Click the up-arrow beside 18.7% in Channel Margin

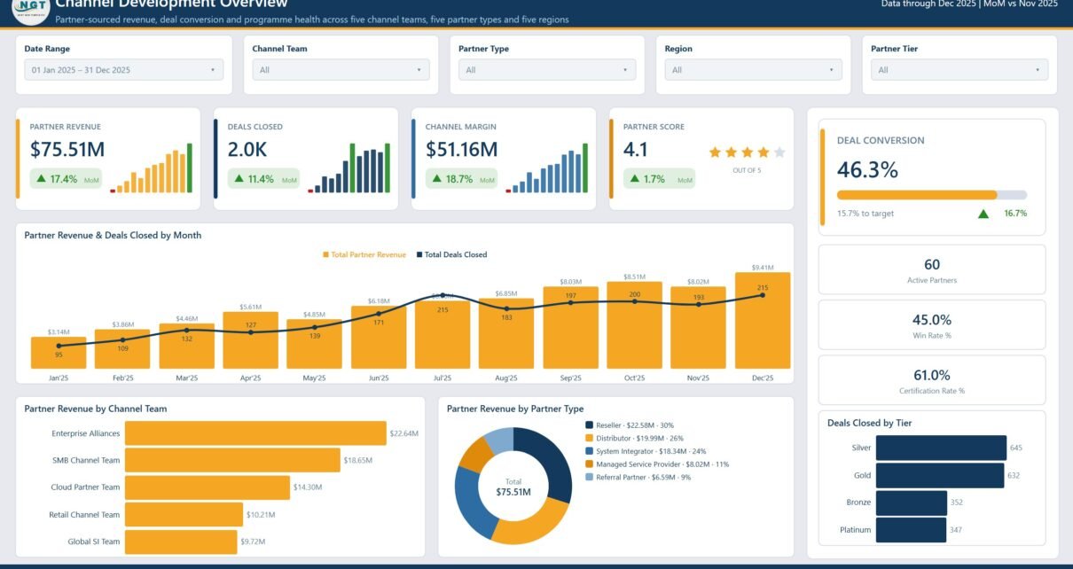coord(436,179)
